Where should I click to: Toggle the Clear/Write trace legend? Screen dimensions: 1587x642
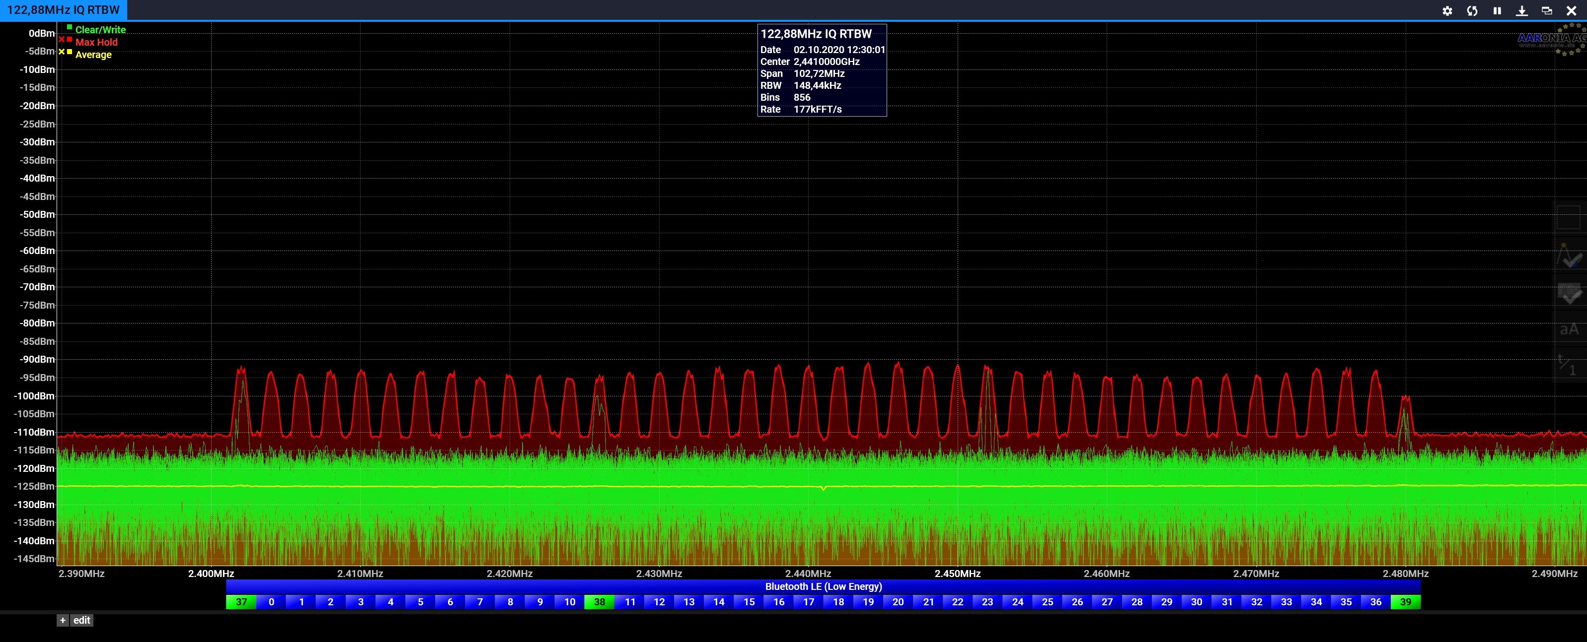[100, 30]
